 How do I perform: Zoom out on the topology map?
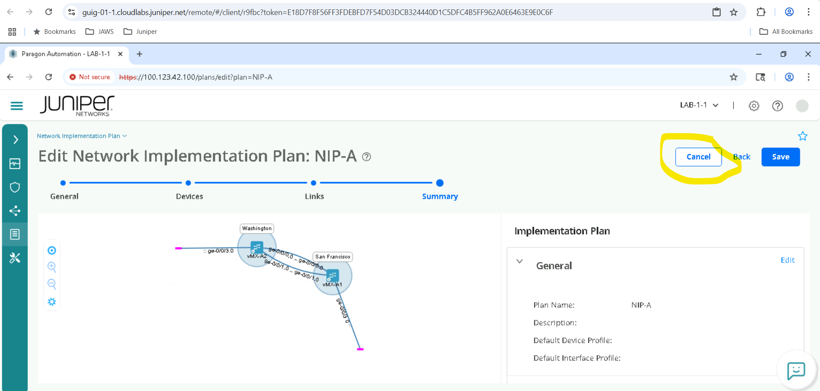pos(52,284)
